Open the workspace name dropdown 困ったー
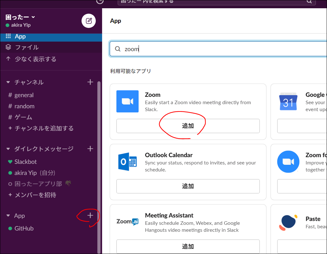Image resolution: width=327 pixels, height=254 pixels. [20, 17]
